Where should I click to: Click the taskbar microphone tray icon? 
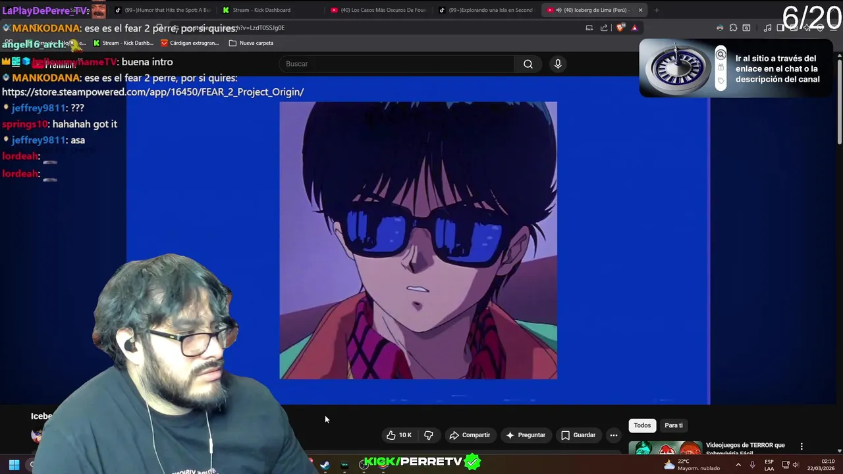(752, 465)
